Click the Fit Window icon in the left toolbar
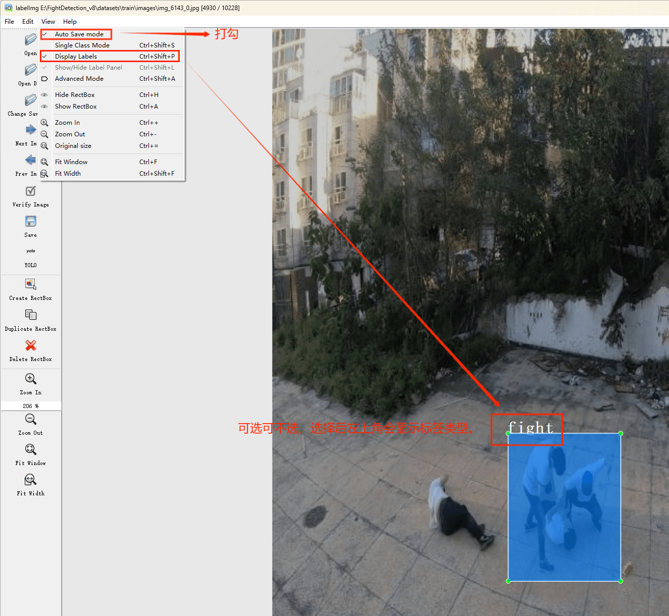 point(30,449)
